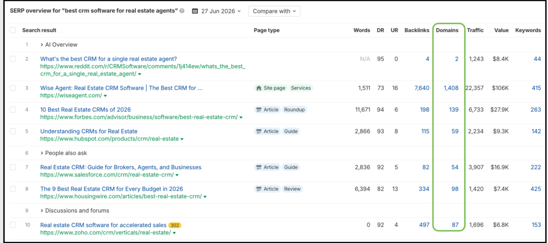Open the dropdown arrow after the Forbes URL

(x=241, y=117)
